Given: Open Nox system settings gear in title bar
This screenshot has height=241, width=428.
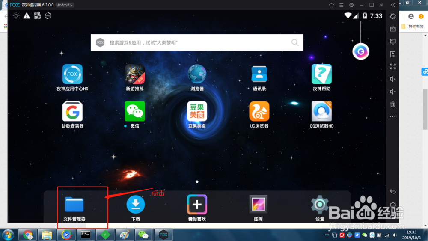Looking at the screenshot, I should point(351,5).
